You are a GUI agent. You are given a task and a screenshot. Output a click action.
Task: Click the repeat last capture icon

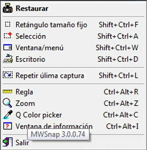8,75
